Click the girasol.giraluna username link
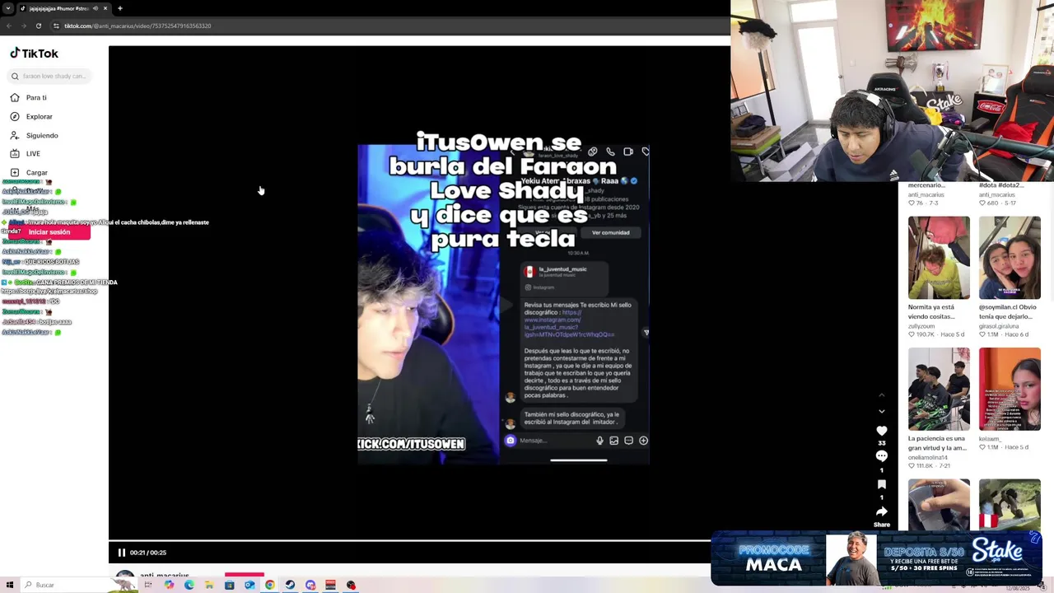This screenshot has width=1054, height=593. pos(999,326)
